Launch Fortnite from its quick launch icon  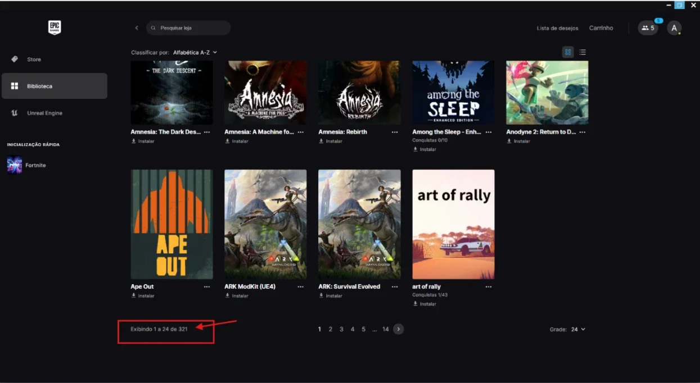pyautogui.click(x=15, y=165)
